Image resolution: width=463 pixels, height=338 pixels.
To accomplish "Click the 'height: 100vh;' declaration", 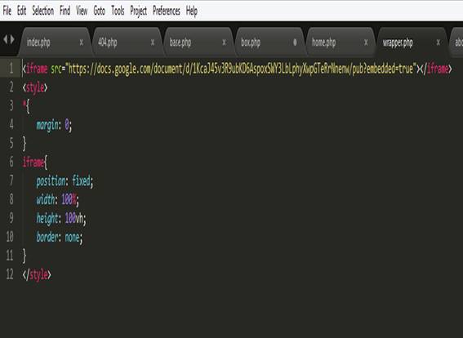I will (x=61, y=219).
